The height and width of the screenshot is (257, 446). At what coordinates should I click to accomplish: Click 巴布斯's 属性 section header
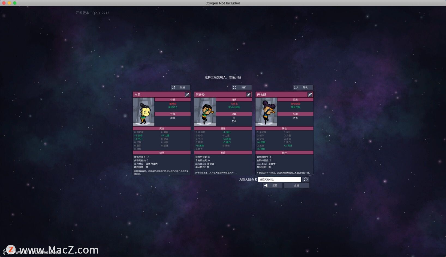(x=284, y=128)
